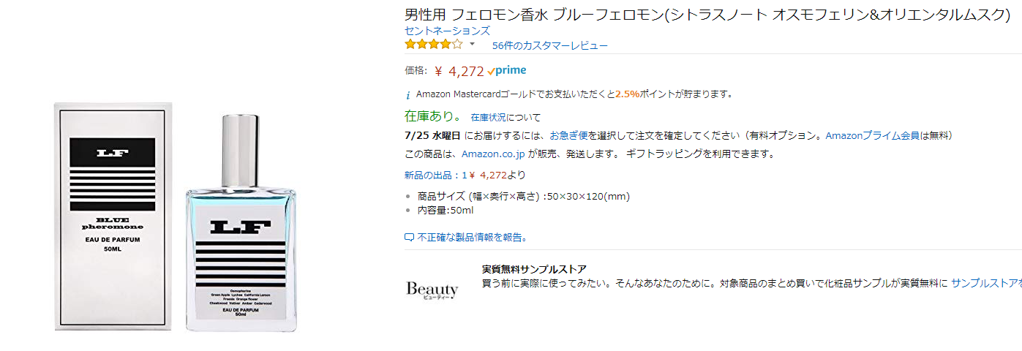The image size is (1022, 351).
Task: Click the four-star rating icons
Action: [434, 45]
